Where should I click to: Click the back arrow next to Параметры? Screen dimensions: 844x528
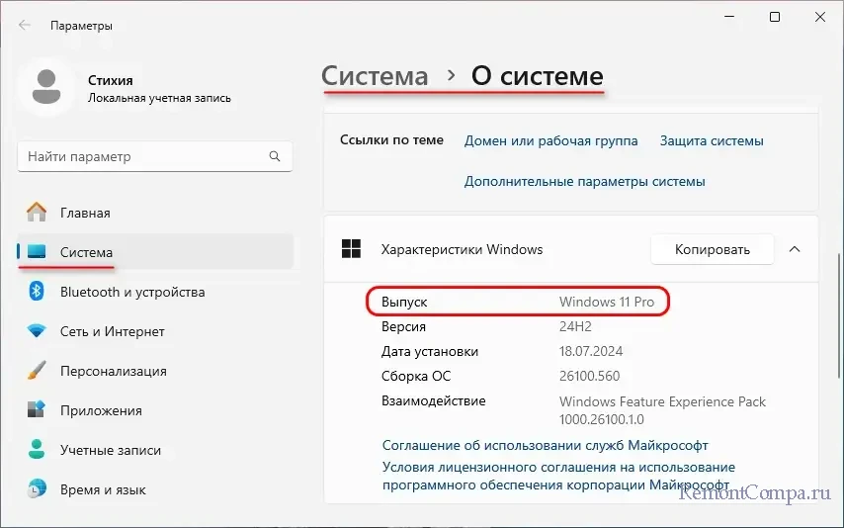pyautogui.click(x=25, y=26)
